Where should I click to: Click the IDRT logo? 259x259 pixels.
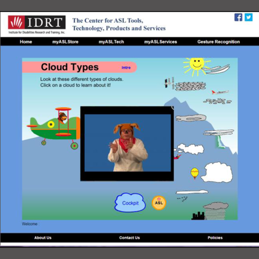click(37, 24)
